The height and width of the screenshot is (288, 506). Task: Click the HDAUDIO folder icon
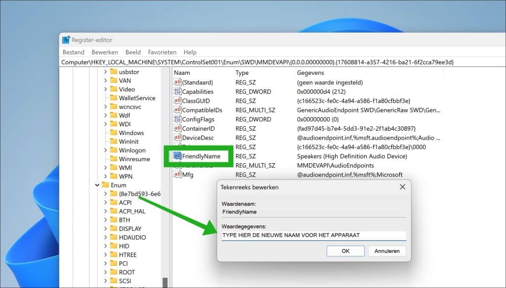[114, 237]
